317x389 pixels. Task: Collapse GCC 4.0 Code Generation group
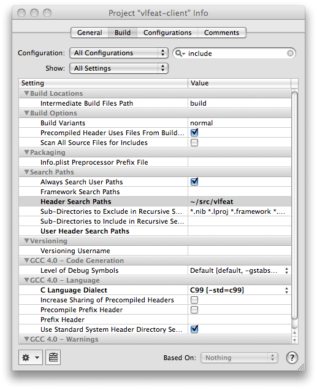tap(26, 260)
